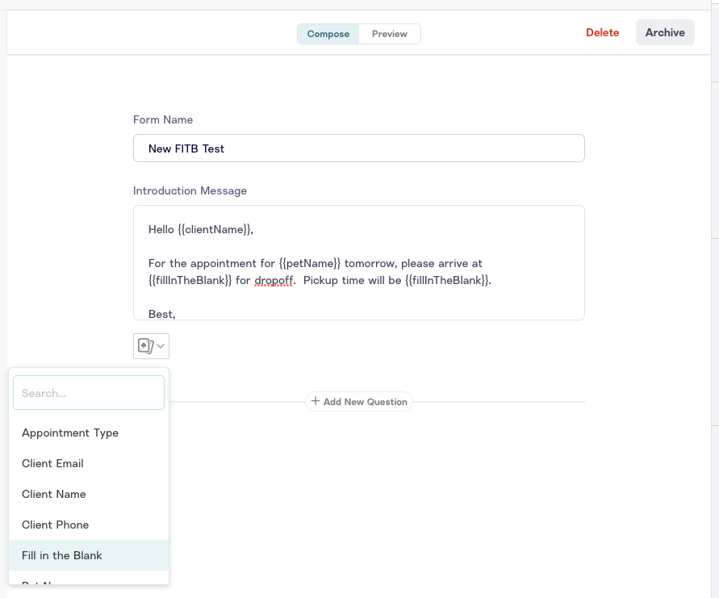Screen dimensions: 719x598
Task: Click the {{petName}} placeholder in message
Action: (310, 263)
